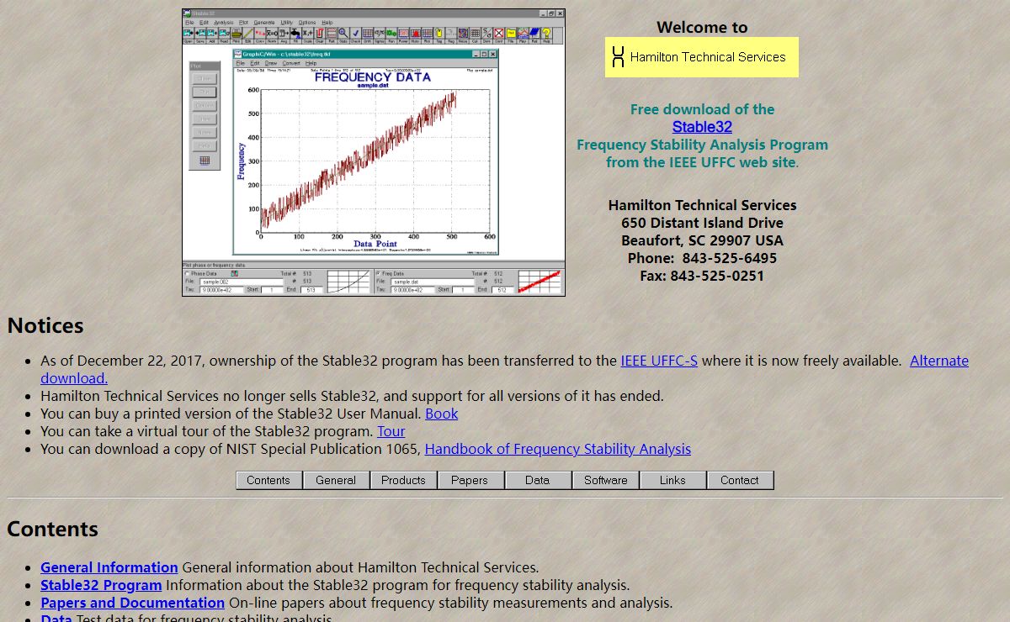The height and width of the screenshot is (622, 1010).
Task: Click the Data navigation button
Action: point(537,480)
